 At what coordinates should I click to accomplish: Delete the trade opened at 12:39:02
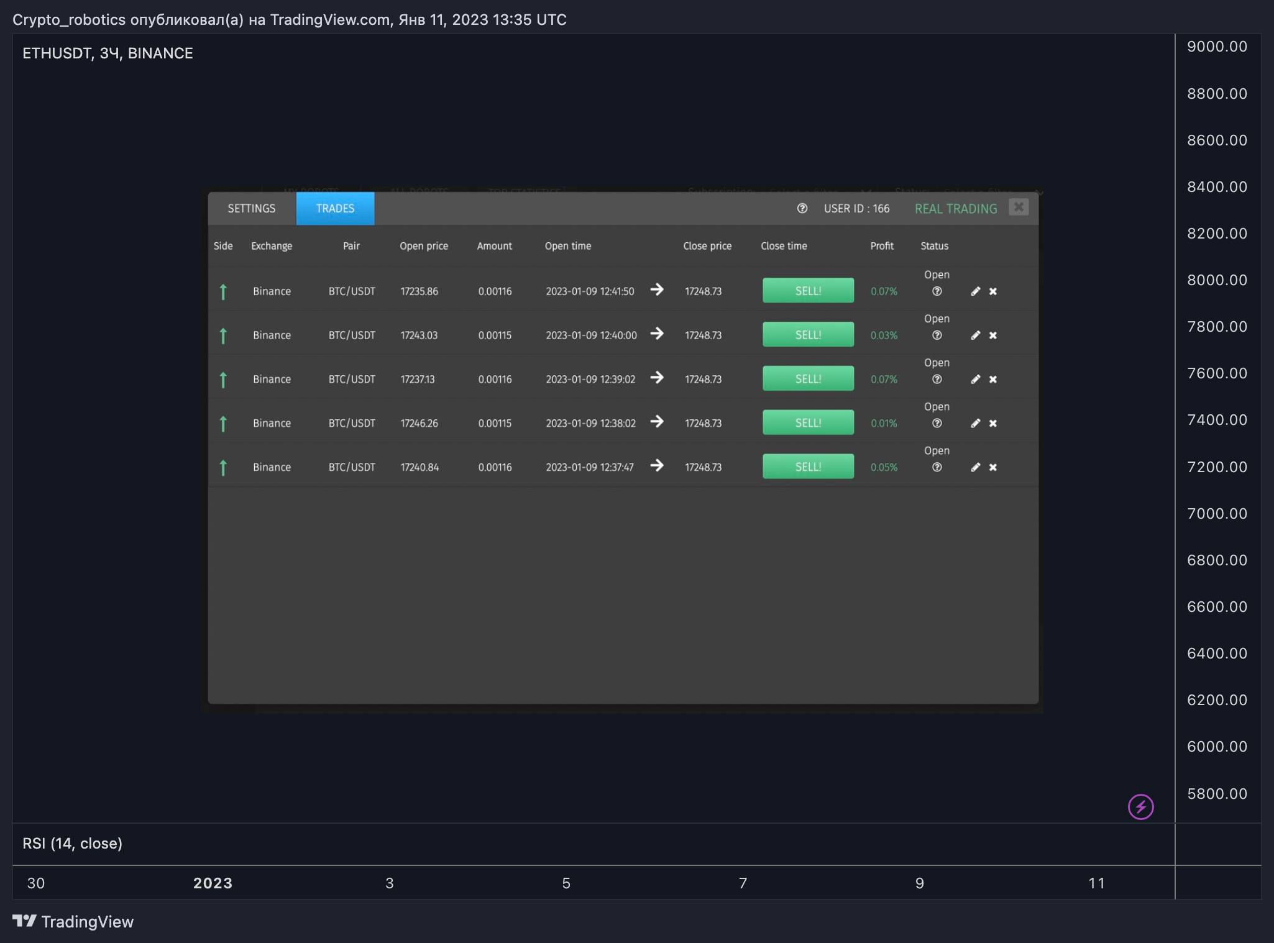(x=993, y=380)
